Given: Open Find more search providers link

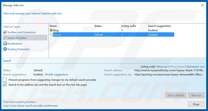Looking at the screenshot, I should coord(21,102).
